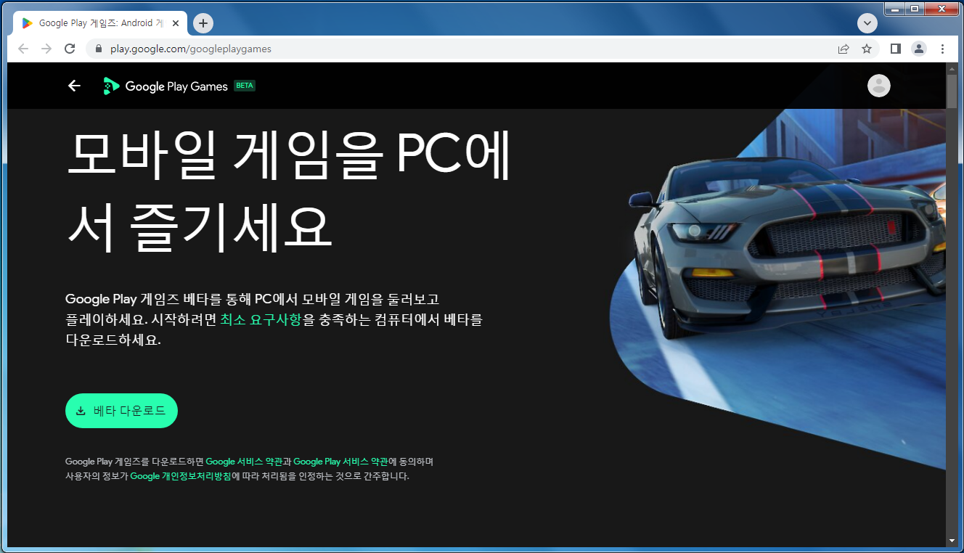
Task: Reload the page with refresh icon
Action: tap(70, 49)
